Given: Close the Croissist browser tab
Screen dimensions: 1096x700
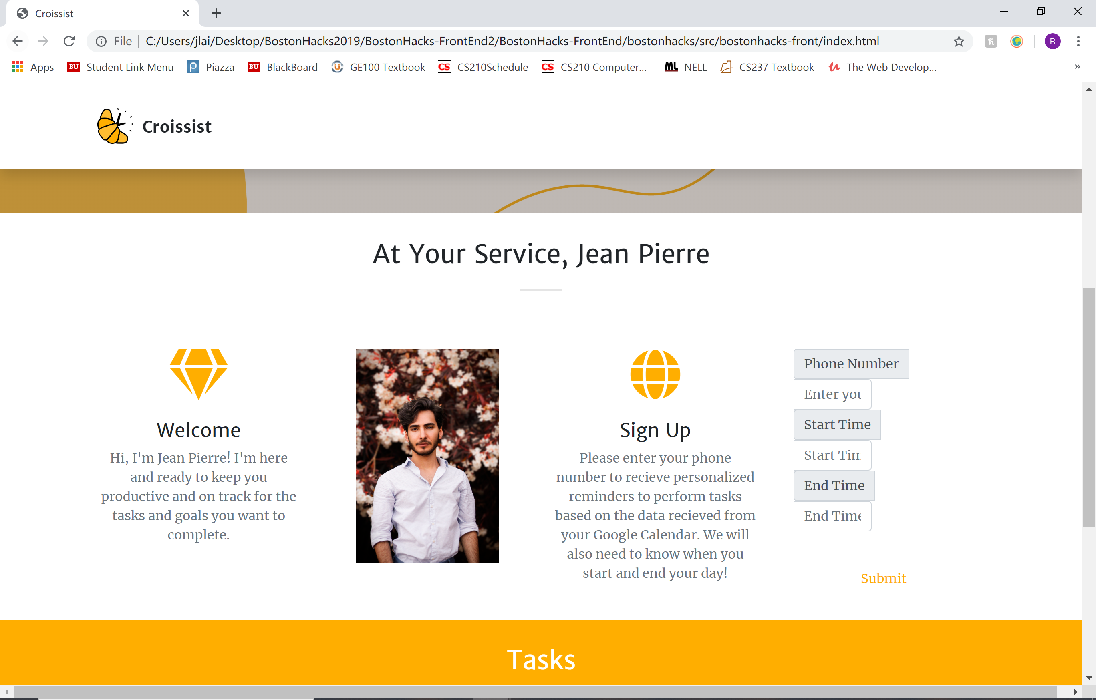Looking at the screenshot, I should (186, 13).
